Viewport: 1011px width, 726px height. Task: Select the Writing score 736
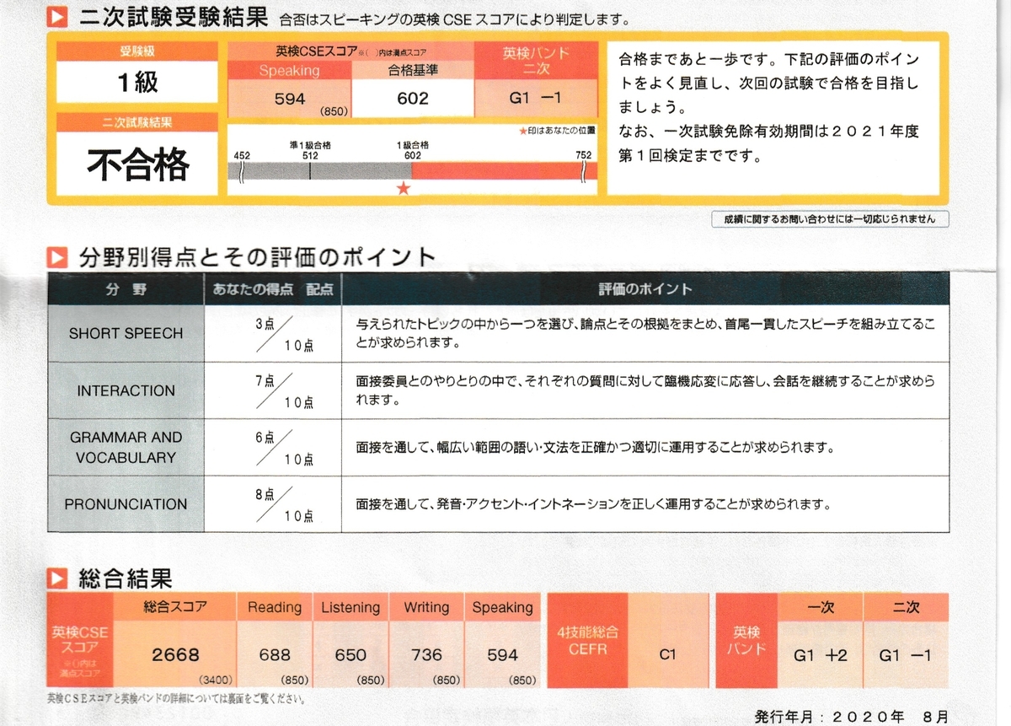[426, 654]
